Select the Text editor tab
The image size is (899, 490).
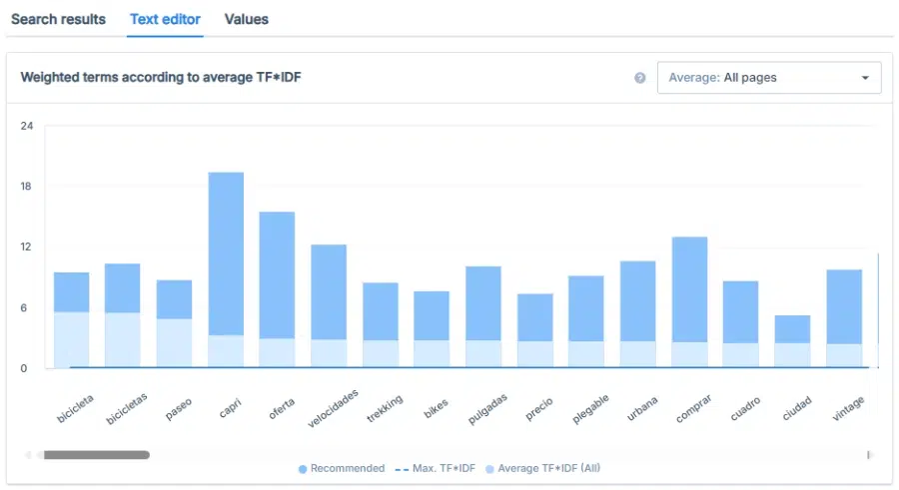click(x=165, y=19)
